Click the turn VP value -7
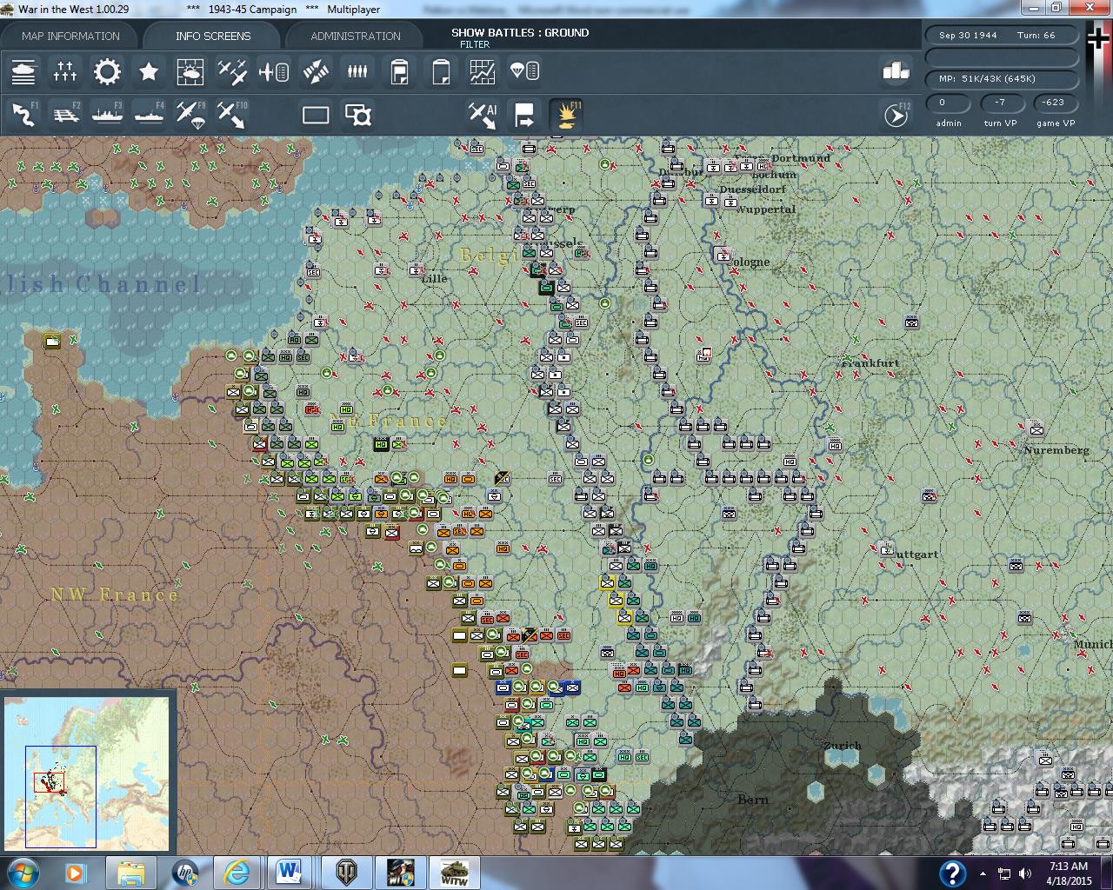Screen dimensions: 1113x890 pos(1000,103)
